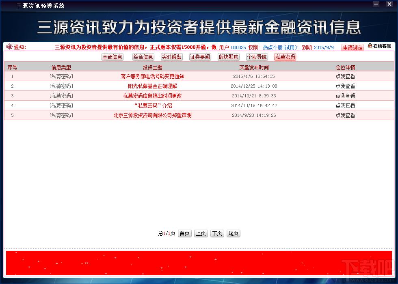This screenshot has width=398, height=284.
Task: Open the 个股导航 tab
Action: coord(257,57)
